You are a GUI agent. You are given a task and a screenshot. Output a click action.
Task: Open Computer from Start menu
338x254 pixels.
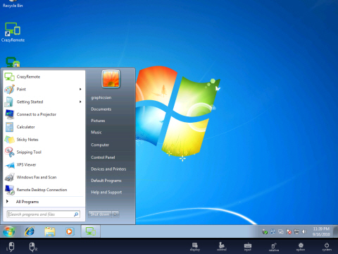click(x=100, y=145)
